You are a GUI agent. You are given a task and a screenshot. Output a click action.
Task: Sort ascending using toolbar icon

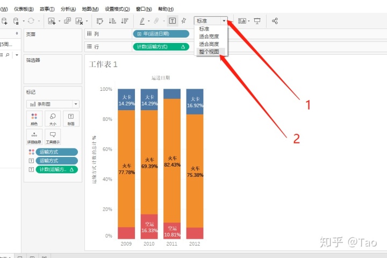112,21
